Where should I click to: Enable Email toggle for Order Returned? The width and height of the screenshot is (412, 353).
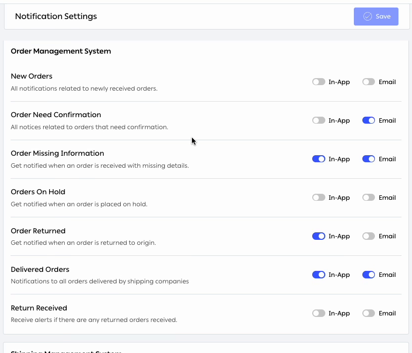pyautogui.click(x=369, y=236)
